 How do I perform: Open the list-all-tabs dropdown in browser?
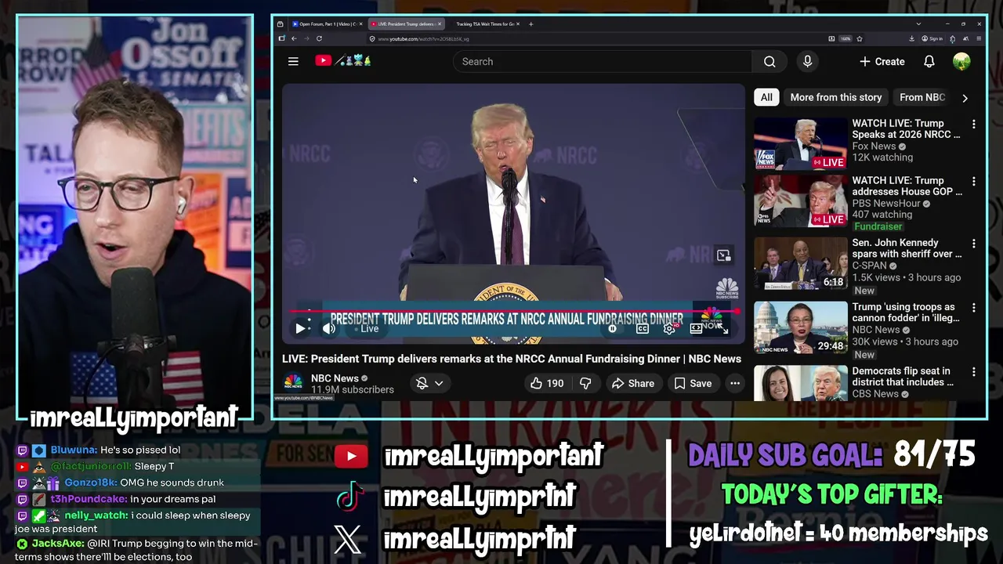(x=918, y=24)
